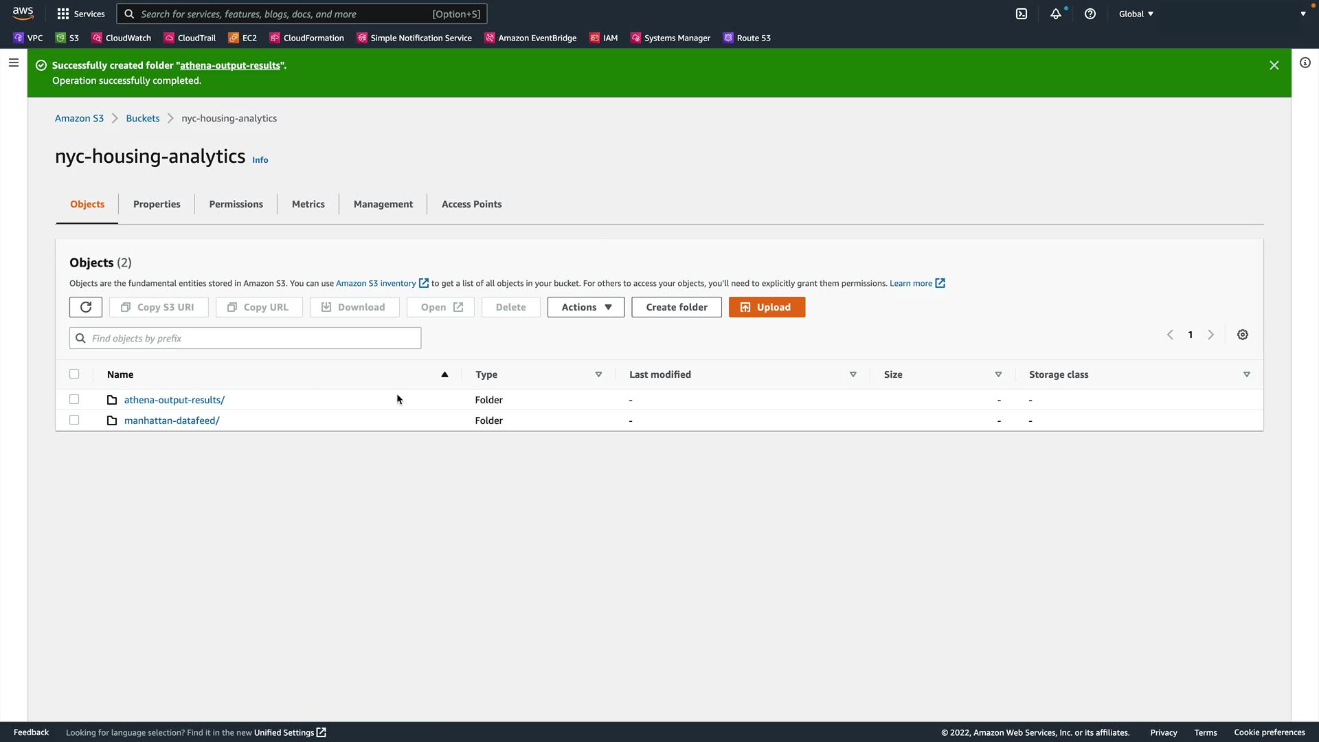The width and height of the screenshot is (1319, 742).
Task: Open the Services grid menu
Action: pyautogui.click(x=80, y=14)
